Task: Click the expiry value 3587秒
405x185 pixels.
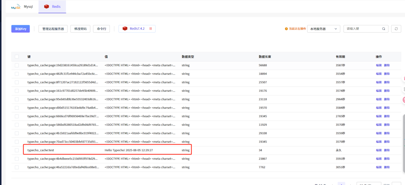Action: [340, 65]
